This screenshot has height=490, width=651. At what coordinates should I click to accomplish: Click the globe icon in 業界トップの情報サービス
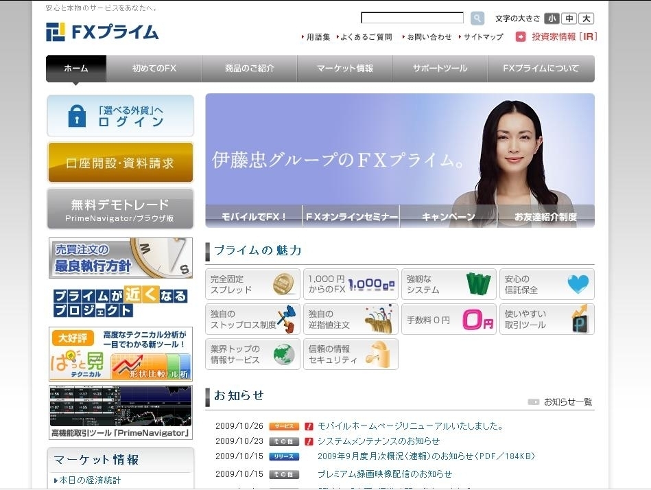(284, 355)
